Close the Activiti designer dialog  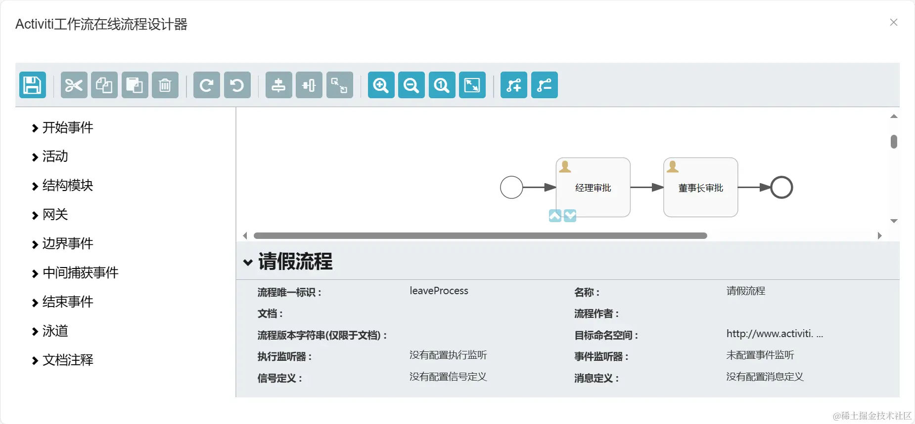coord(894,22)
